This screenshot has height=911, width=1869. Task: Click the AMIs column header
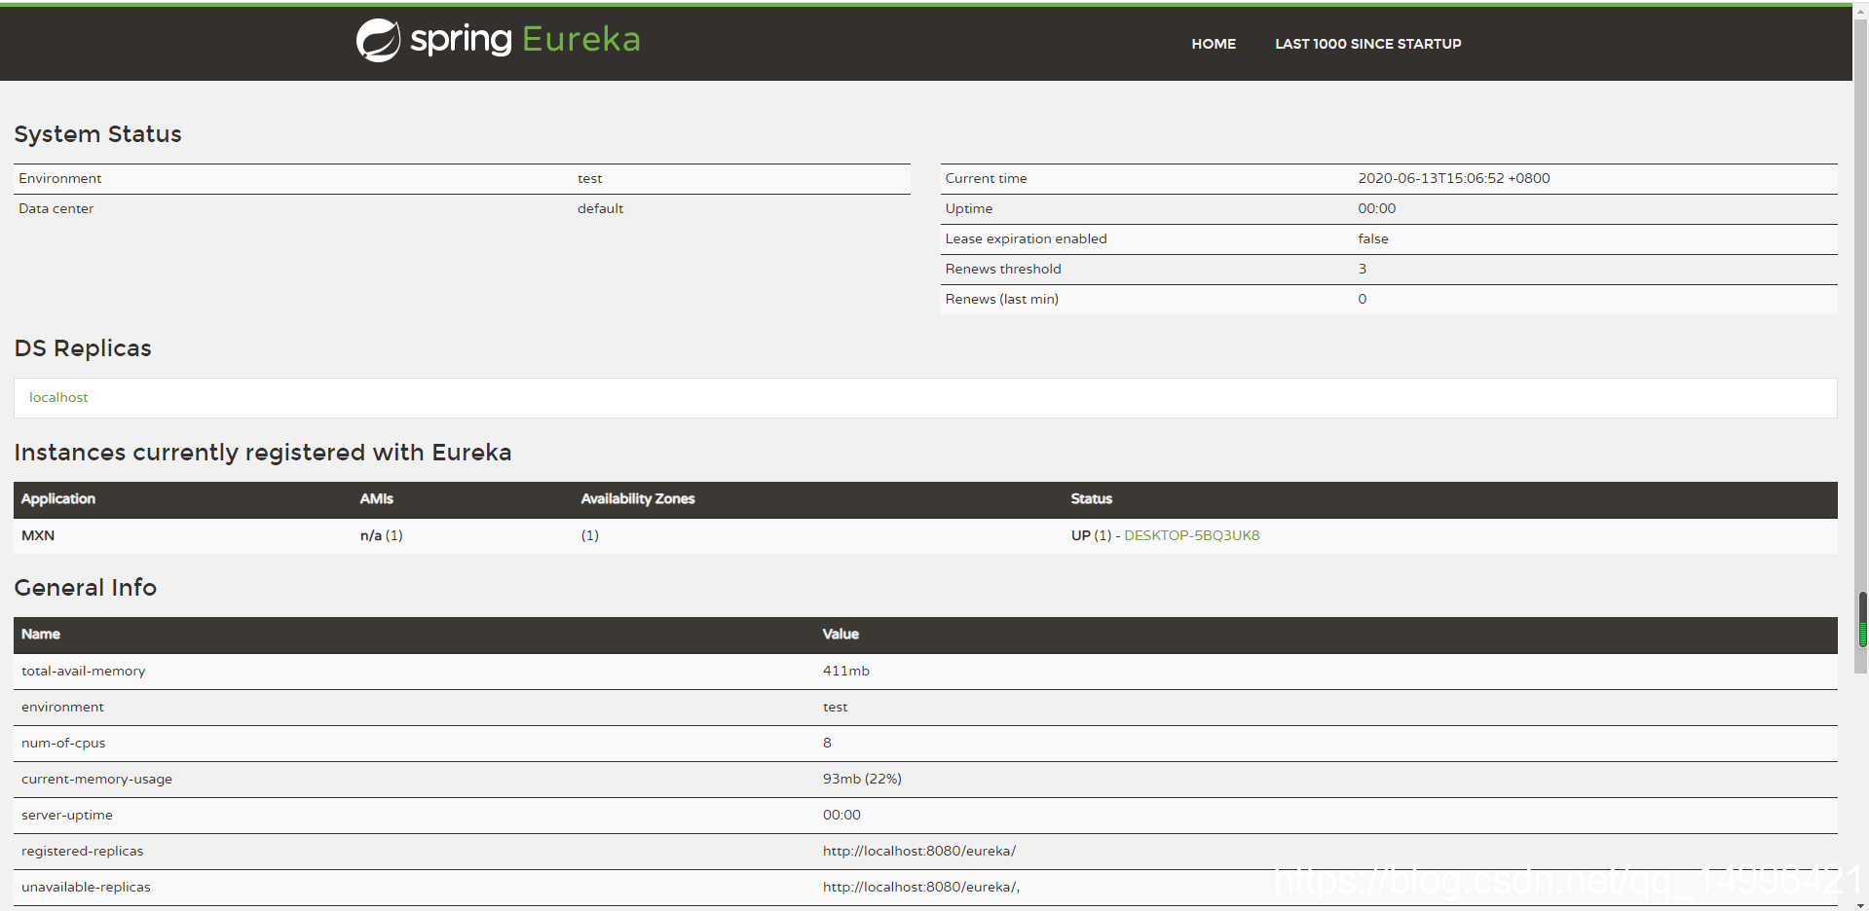(x=376, y=498)
